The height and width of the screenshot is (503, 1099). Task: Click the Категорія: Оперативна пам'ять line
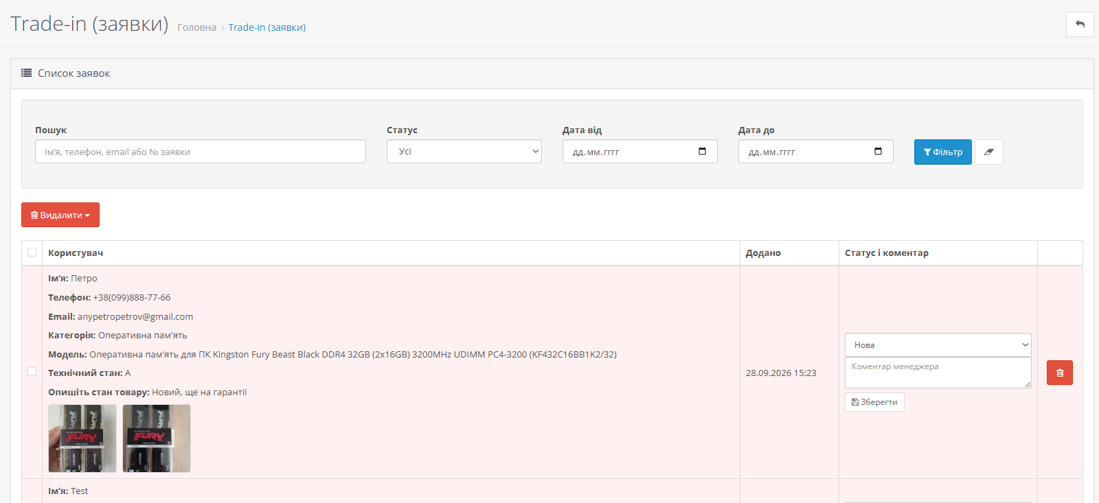tap(117, 335)
